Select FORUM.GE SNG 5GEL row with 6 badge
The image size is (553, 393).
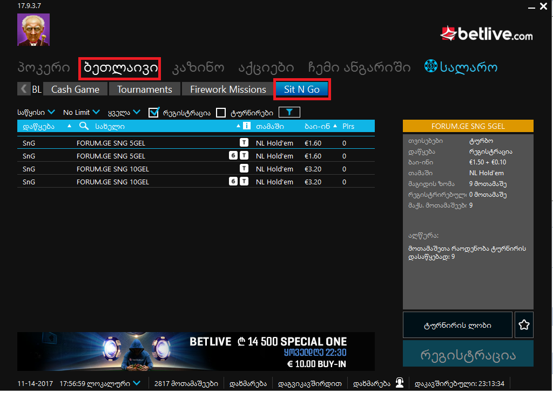(195, 156)
